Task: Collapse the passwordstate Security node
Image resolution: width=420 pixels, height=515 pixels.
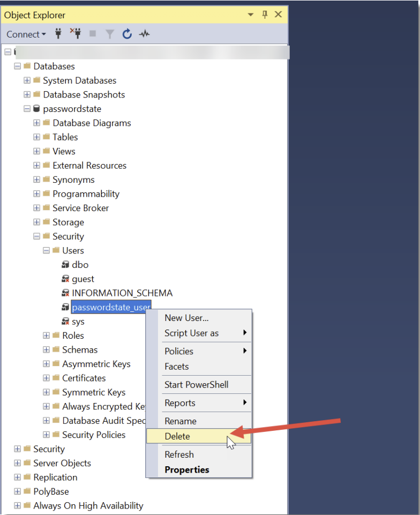Action: [36, 236]
